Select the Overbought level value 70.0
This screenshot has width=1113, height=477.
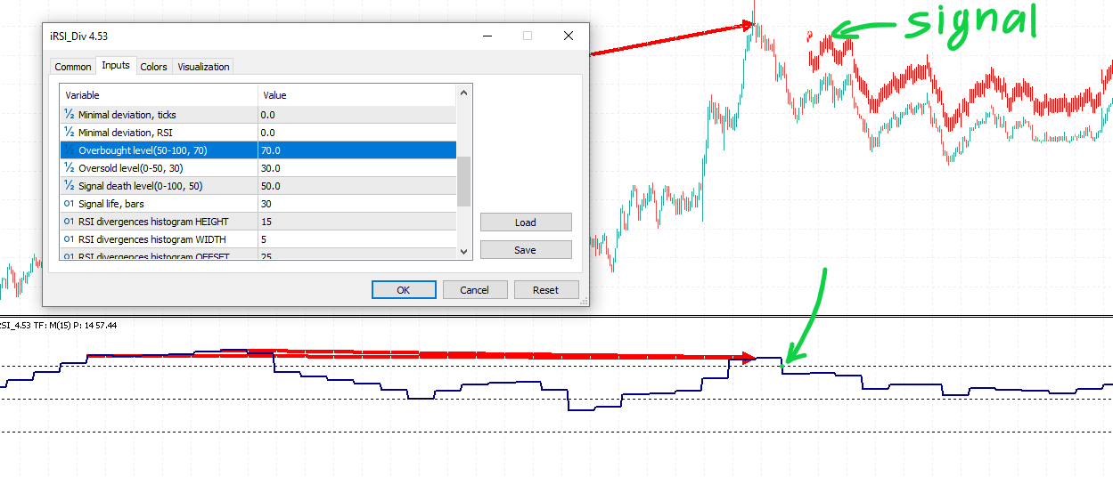[x=356, y=150]
